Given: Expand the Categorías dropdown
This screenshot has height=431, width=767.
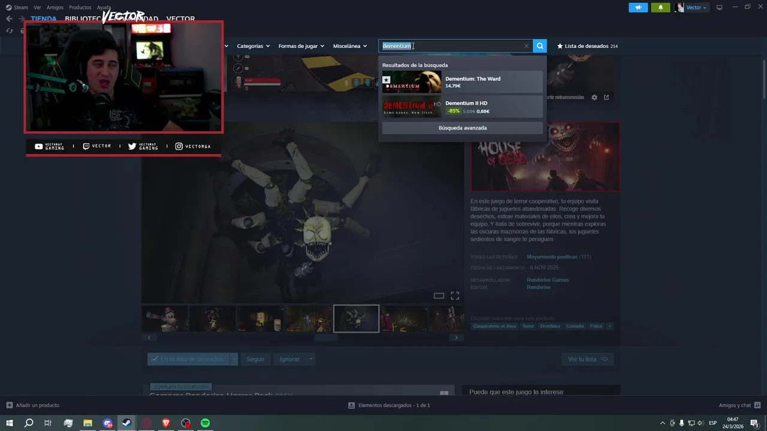Looking at the screenshot, I should (253, 46).
